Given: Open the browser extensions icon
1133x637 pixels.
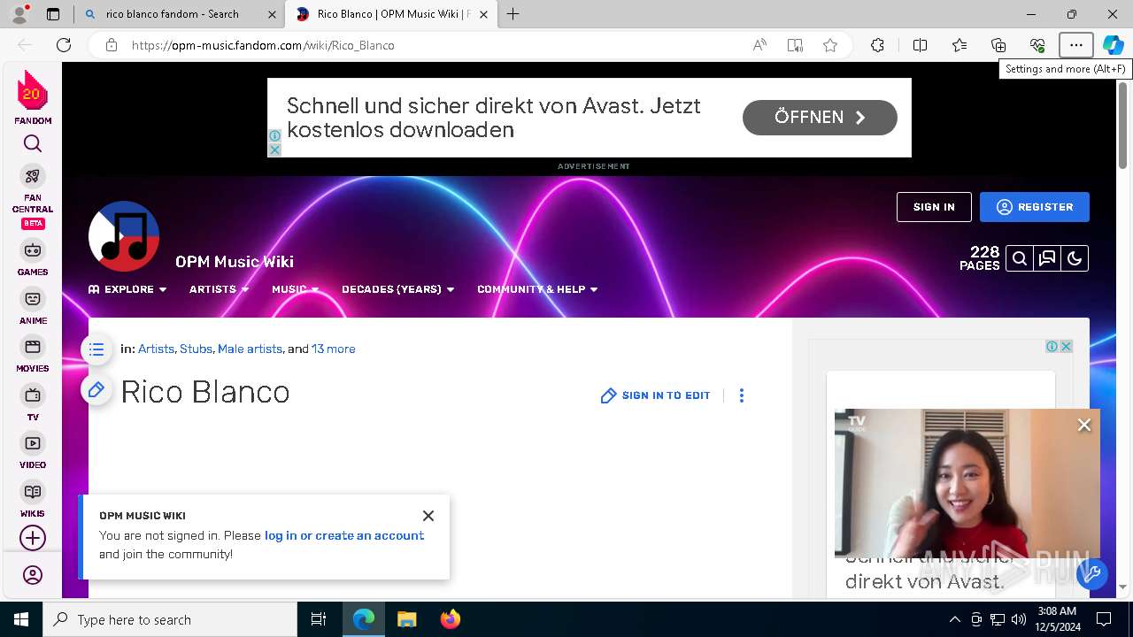Looking at the screenshot, I should click(x=877, y=45).
